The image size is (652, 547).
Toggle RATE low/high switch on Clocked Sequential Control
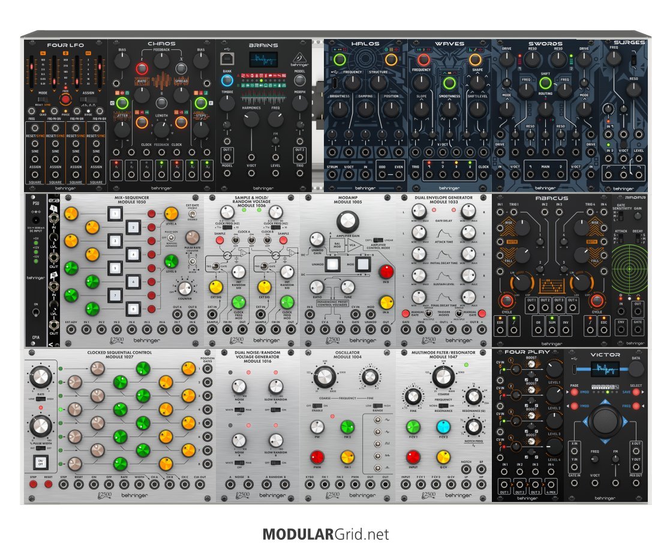[40, 399]
